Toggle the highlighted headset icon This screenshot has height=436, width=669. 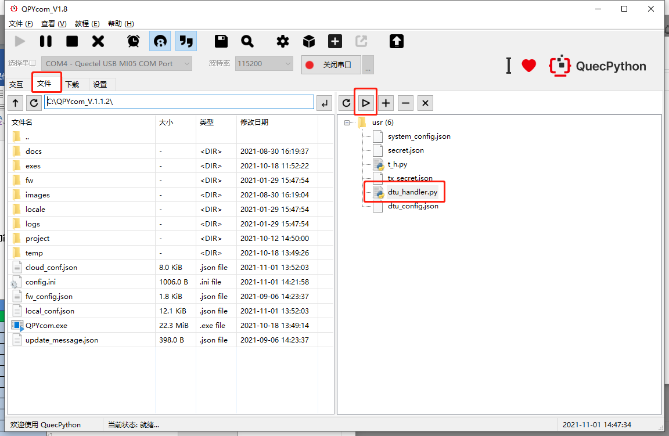click(x=160, y=41)
